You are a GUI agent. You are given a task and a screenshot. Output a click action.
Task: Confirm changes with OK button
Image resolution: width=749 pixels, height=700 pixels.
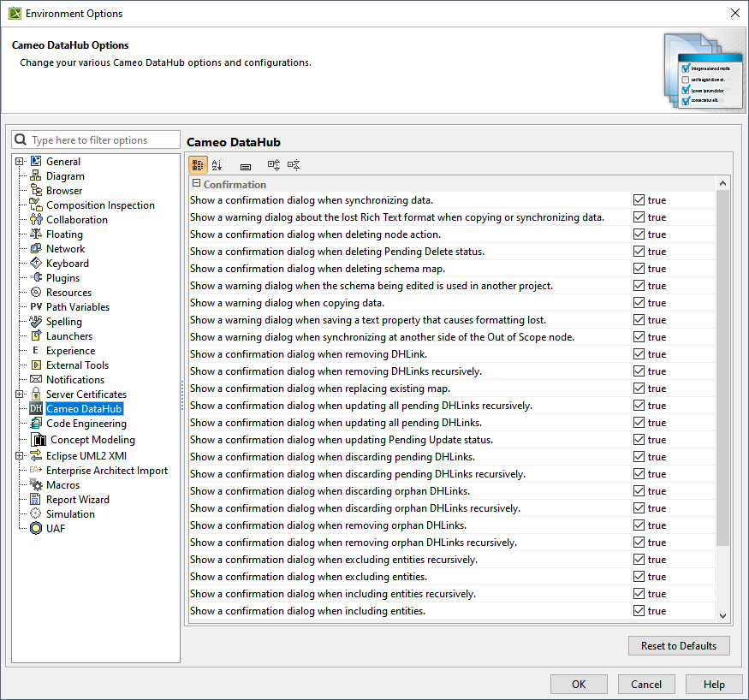(579, 685)
